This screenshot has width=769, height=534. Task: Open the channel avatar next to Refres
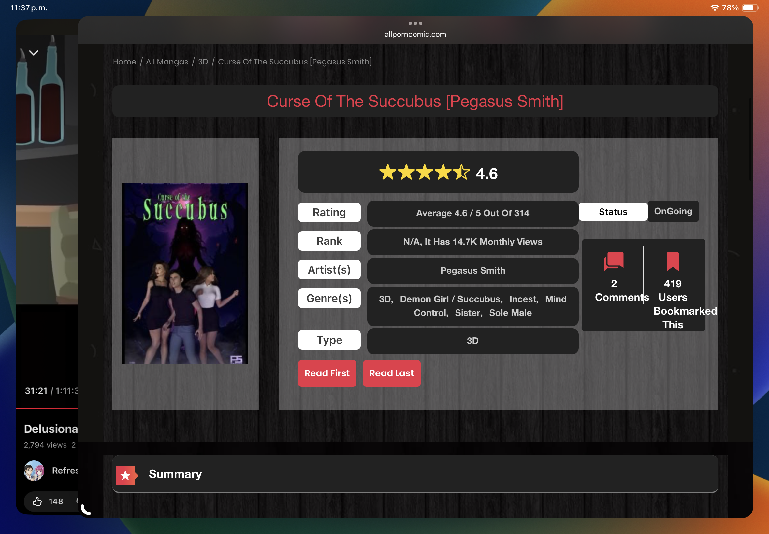[x=34, y=471]
